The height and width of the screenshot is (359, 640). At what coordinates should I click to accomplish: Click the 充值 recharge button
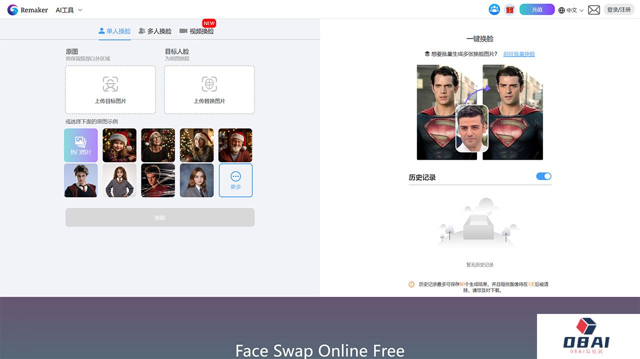tap(537, 10)
